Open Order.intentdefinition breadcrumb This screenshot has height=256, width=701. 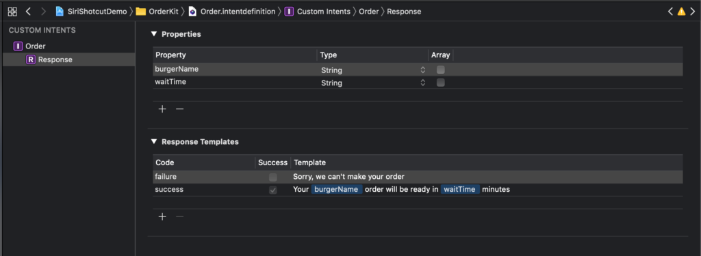tap(238, 12)
